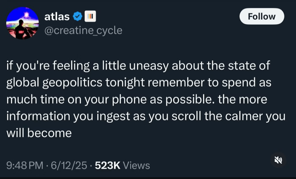The width and height of the screenshot is (296, 179).
Task: Click the 9:48 PM timestamp
Action: point(24,165)
